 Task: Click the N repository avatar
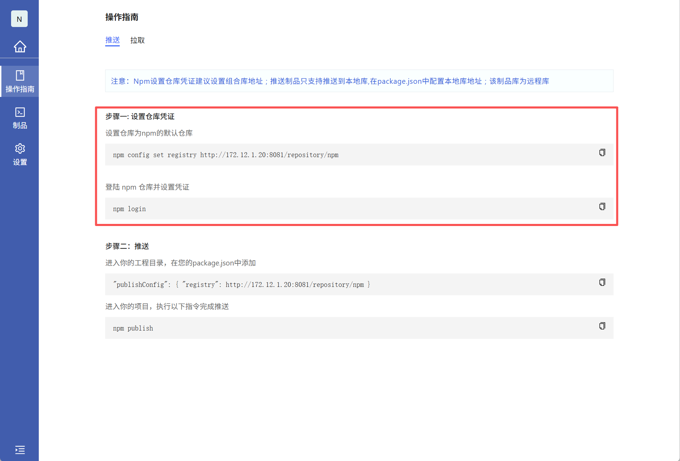(19, 19)
